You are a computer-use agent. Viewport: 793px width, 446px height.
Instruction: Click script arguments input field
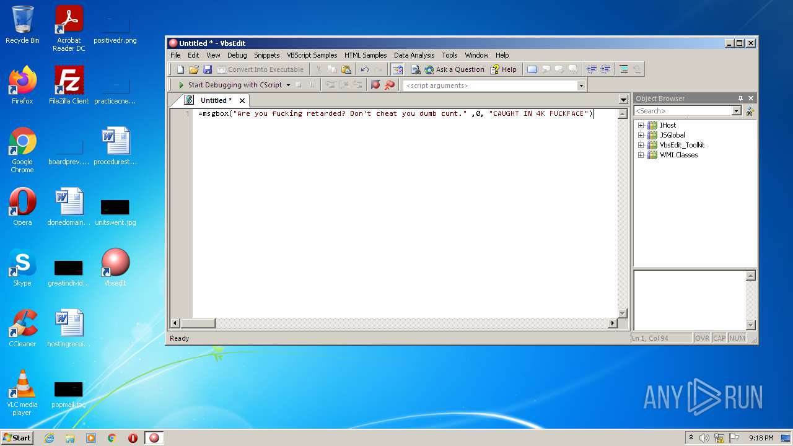(489, 85)
